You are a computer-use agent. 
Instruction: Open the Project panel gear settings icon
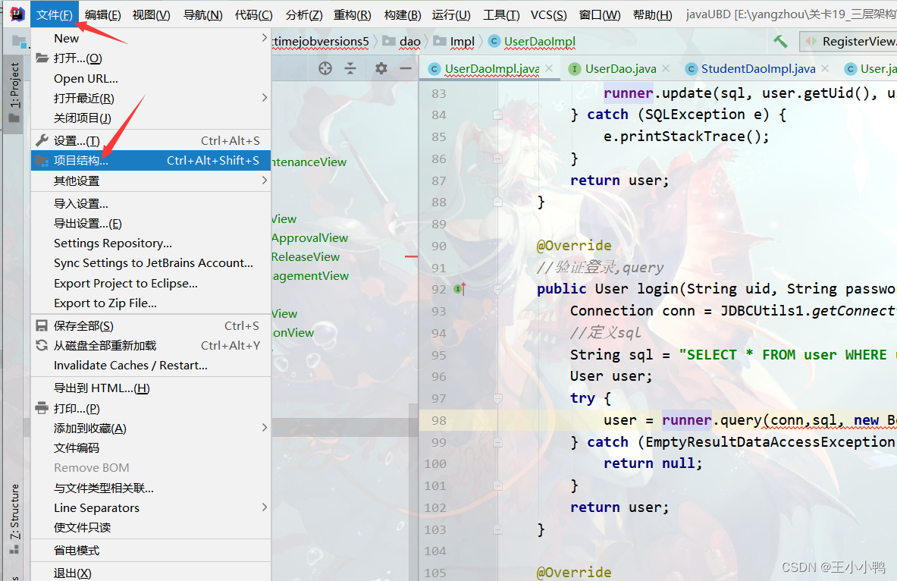[x=381, y=69]
